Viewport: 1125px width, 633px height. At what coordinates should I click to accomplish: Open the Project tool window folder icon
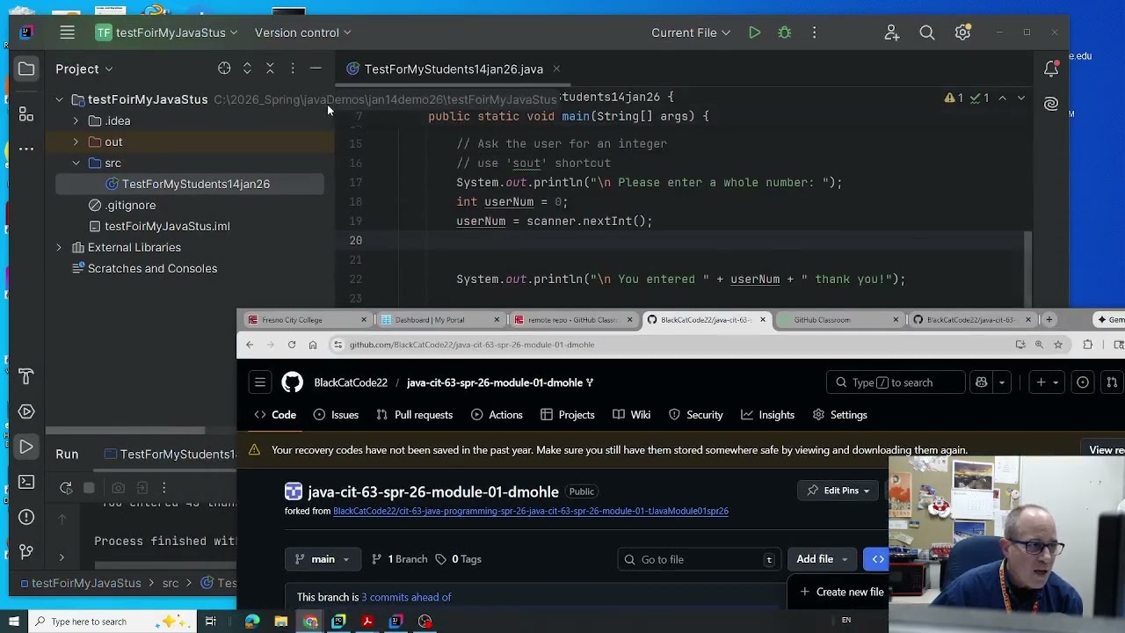click(26, 69)
